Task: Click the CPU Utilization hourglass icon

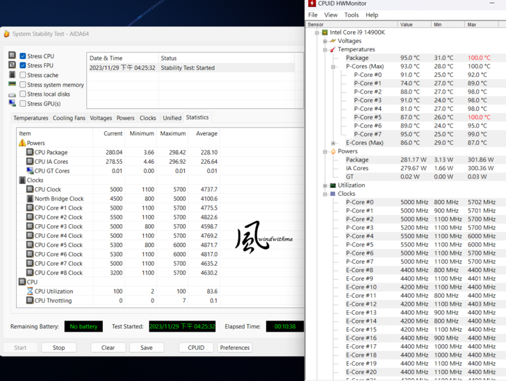Action: pyautogui.click(x=30, y=291)
